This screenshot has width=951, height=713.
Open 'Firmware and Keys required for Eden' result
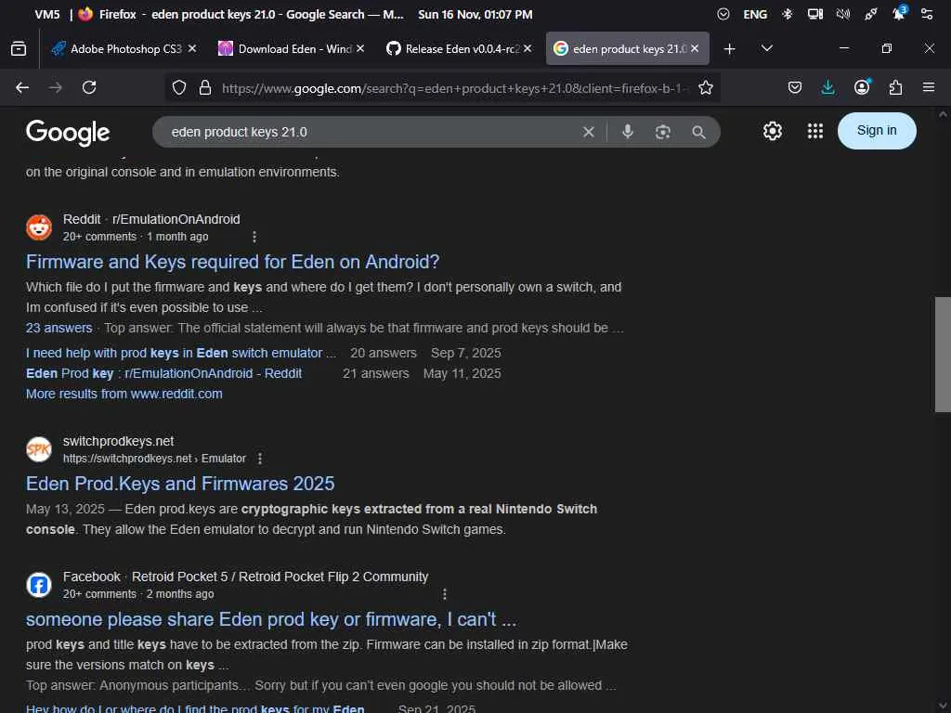pyautogui.click(x=232, y=262)
